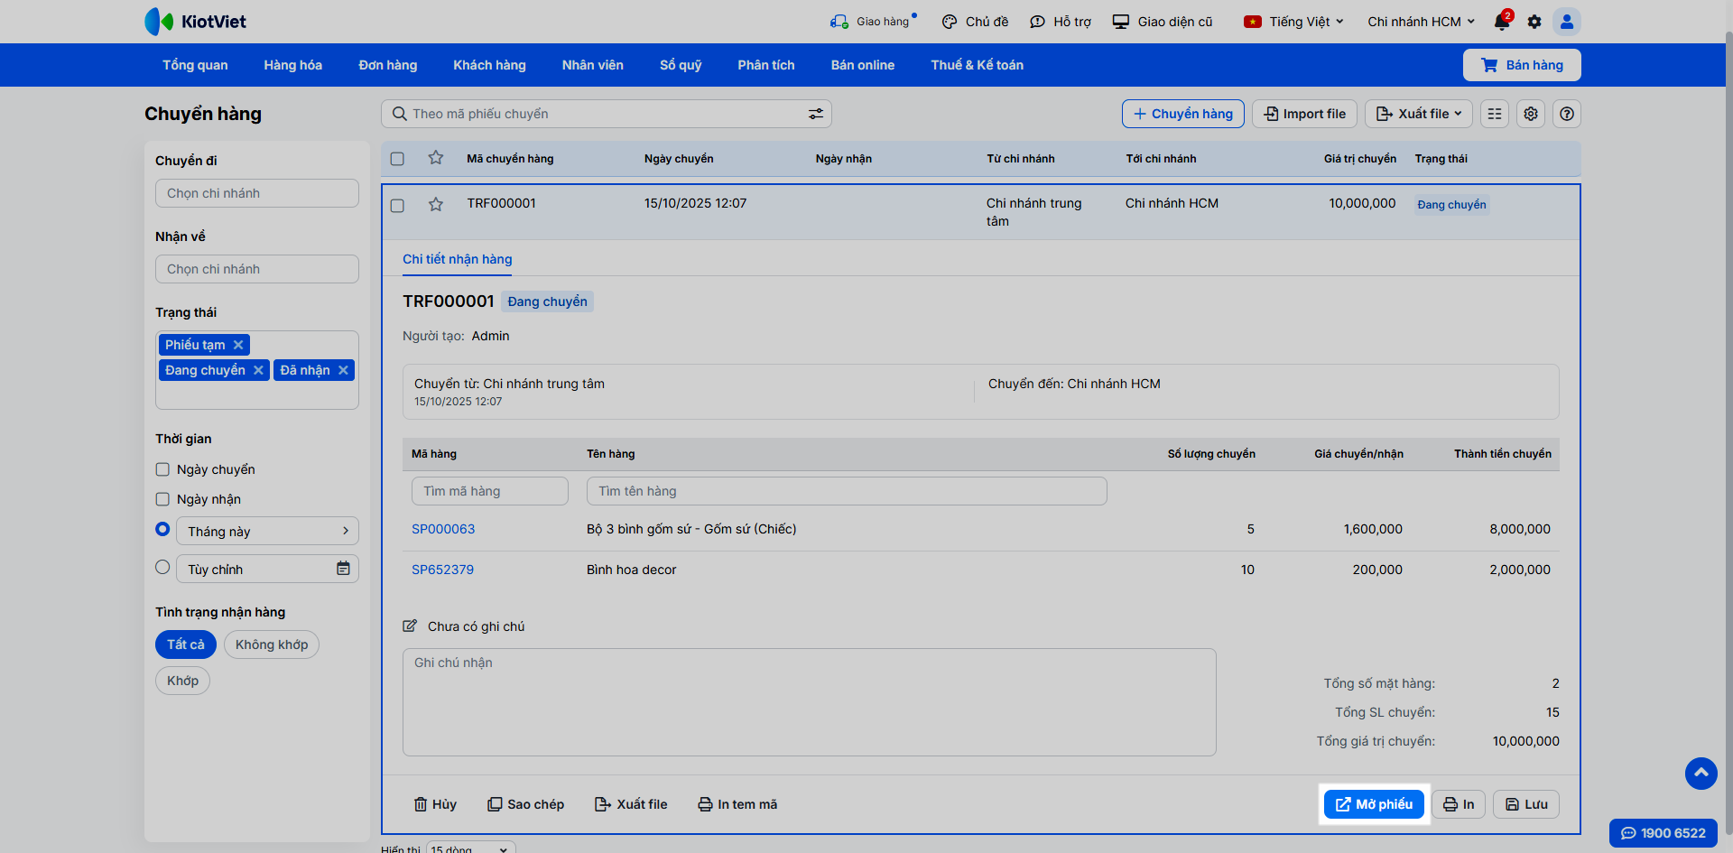Remove the Phiếu tạm status tag
Image resolution: width=1733 pixels, height=853 pixels.
pos(238,345)
